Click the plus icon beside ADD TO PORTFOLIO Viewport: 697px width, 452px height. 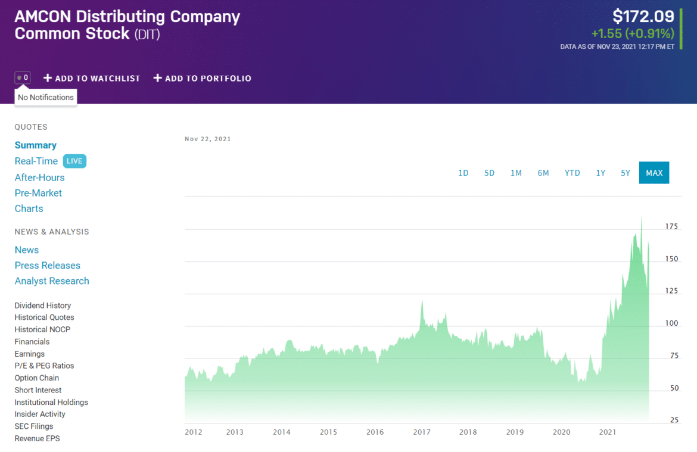click(157, 77)
